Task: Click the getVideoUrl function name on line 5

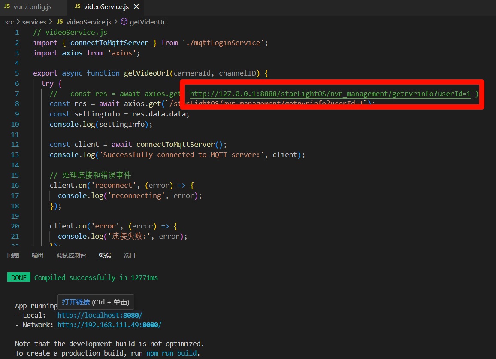Action: [146, 73]
